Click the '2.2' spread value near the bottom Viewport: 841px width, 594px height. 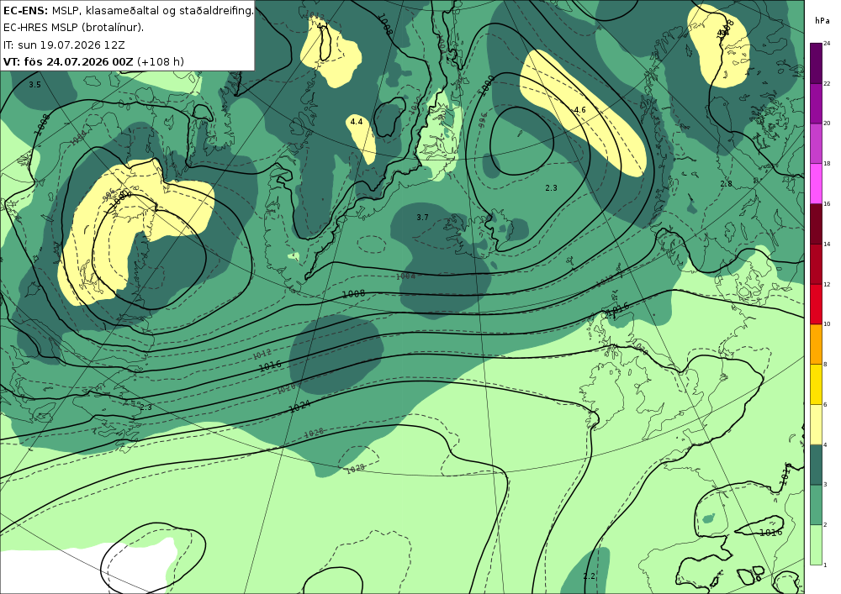[x=590, y=576]
